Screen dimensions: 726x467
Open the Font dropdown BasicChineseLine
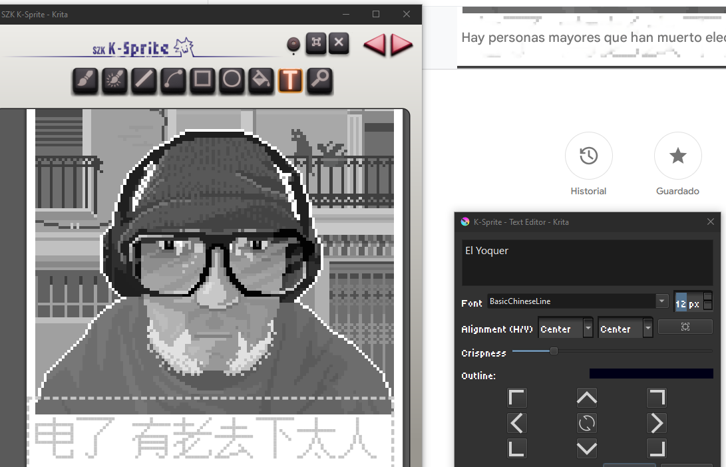pyautogui.click(x=578, y=301)
